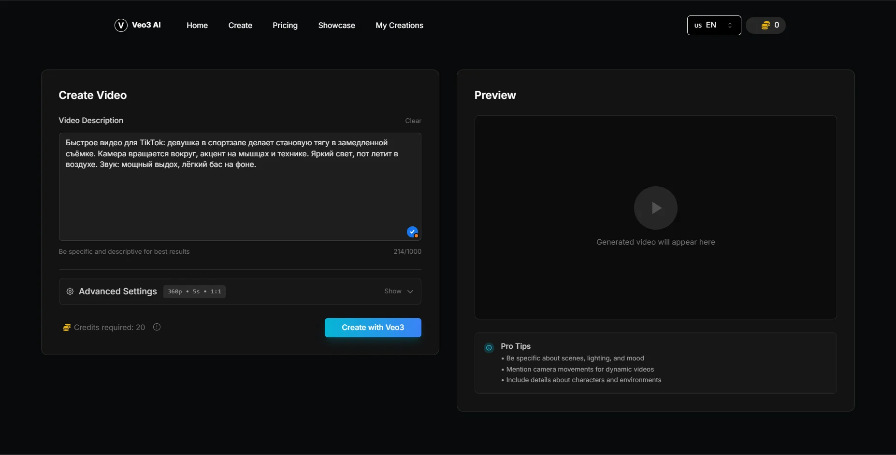Open My Creations
Viewport: 896px width, 455px height.
point(399,25)
